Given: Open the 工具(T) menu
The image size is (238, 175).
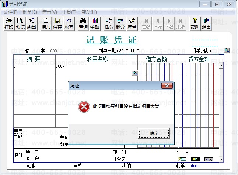Looking at the screenshot, I should pyautogui.click(x=69, y=12).
